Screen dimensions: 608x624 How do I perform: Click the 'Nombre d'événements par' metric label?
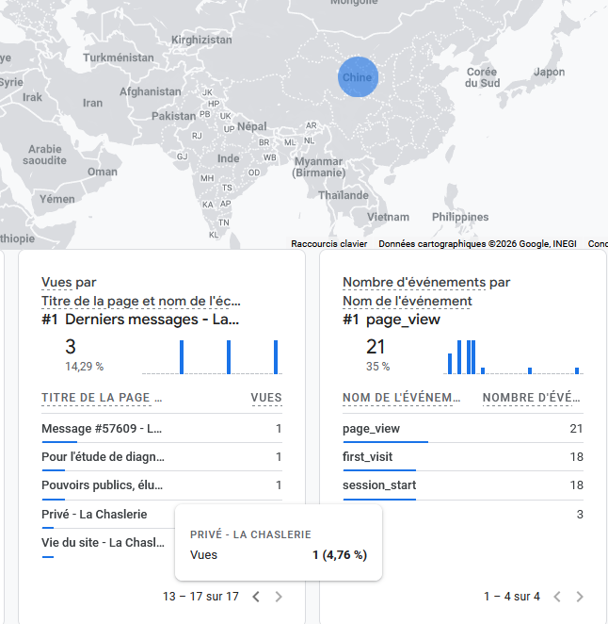point(426,283)
